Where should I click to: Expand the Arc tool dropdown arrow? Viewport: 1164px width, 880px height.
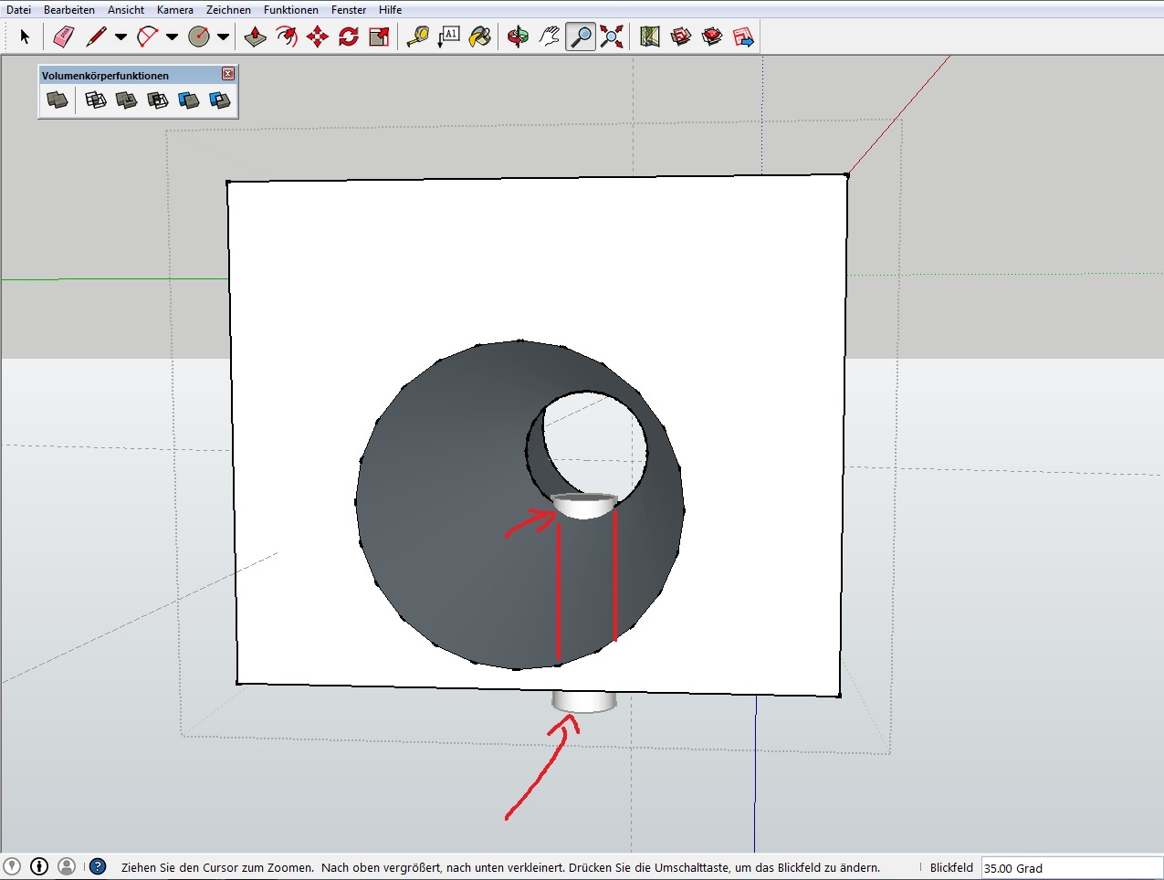tap(172, 37)
